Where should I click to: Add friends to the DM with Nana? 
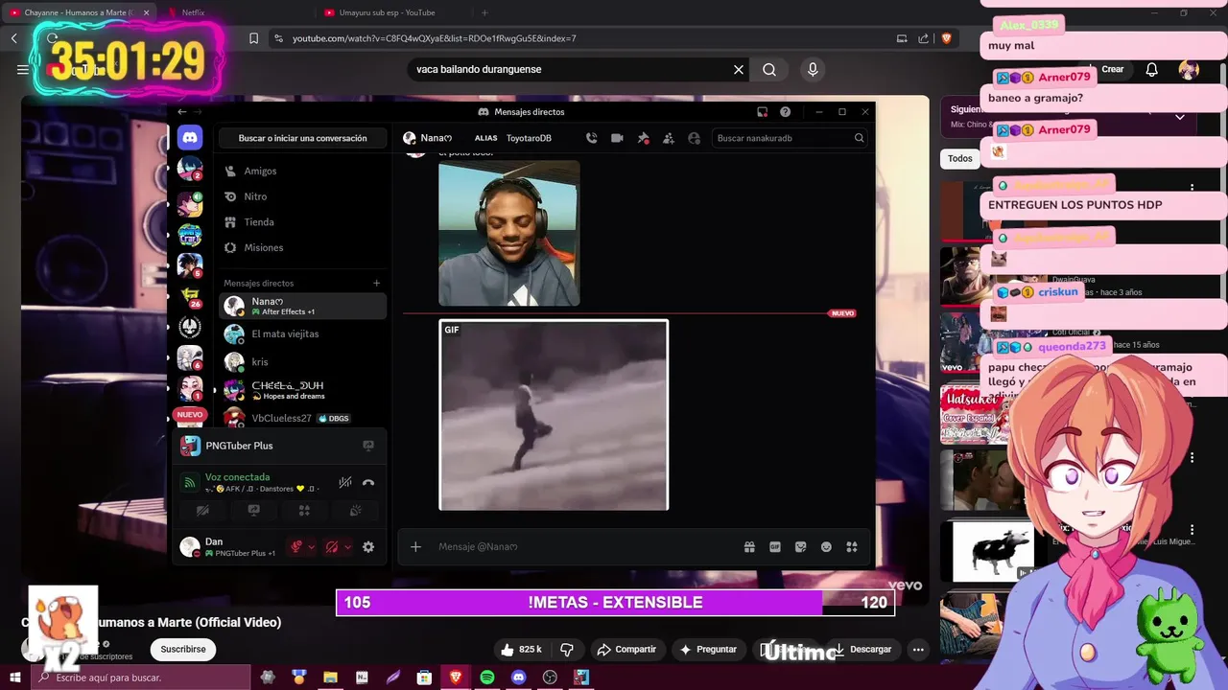pos(669,138)
